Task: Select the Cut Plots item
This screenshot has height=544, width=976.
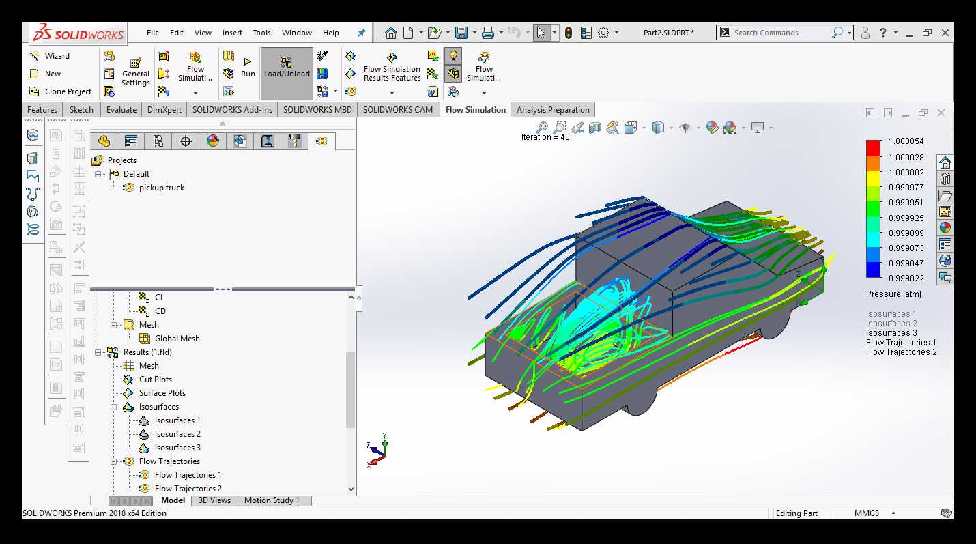Action: 156,380
